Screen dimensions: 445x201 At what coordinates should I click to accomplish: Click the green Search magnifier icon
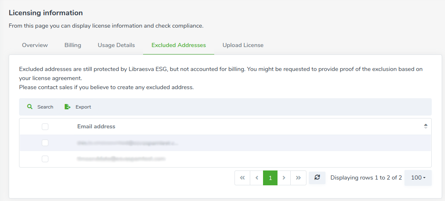(30, 107)
